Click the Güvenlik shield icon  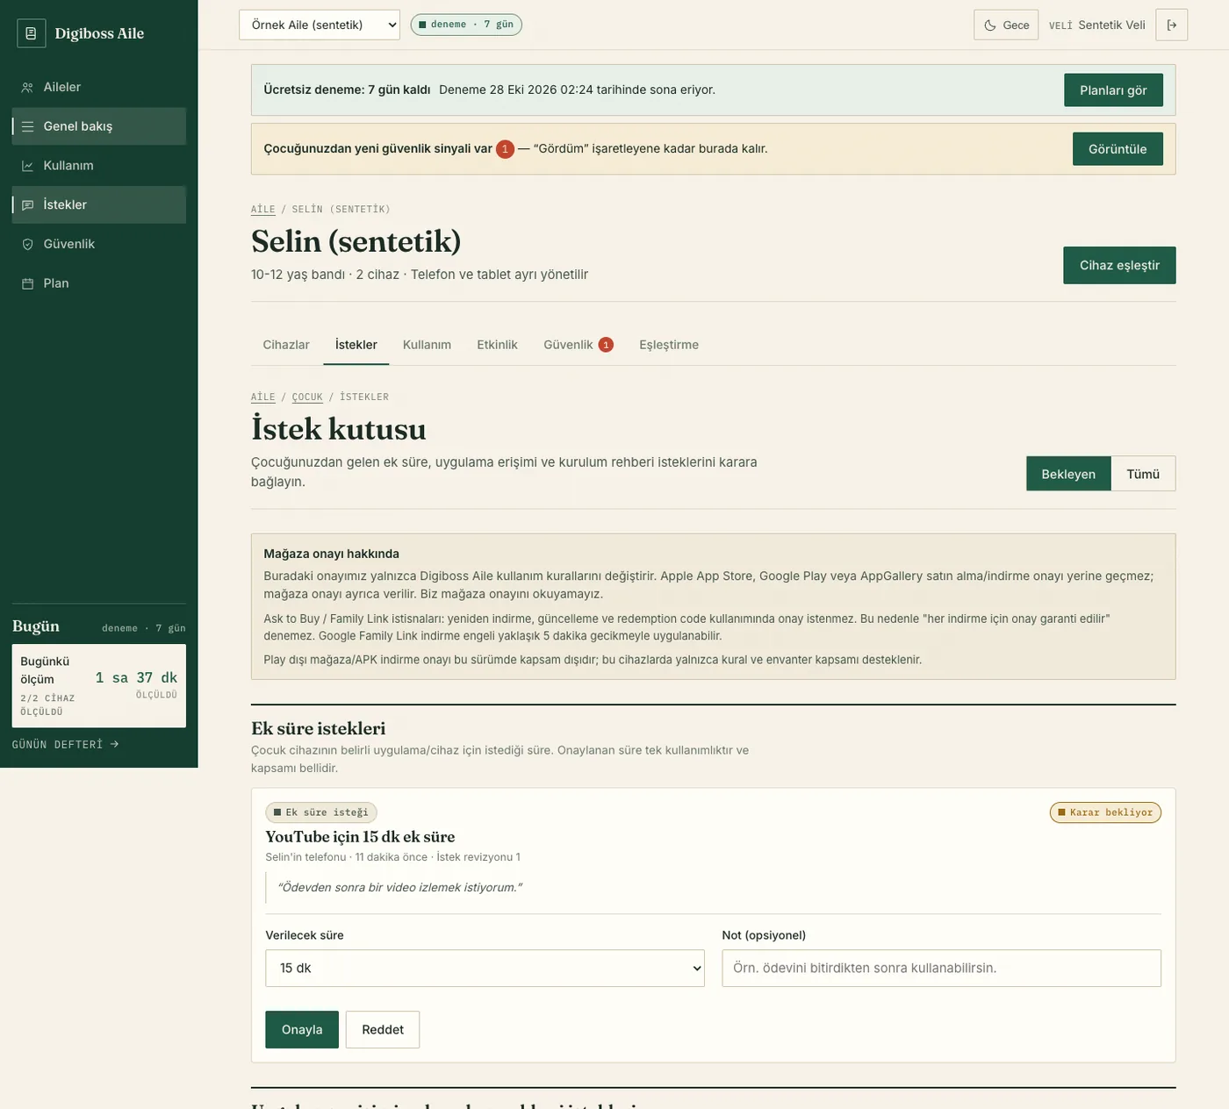[x=27, y=244]
